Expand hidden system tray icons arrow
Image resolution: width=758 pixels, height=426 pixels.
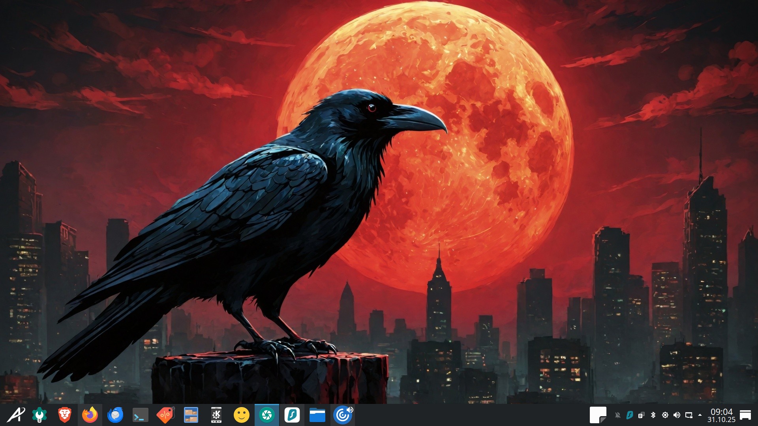(700, 415)
